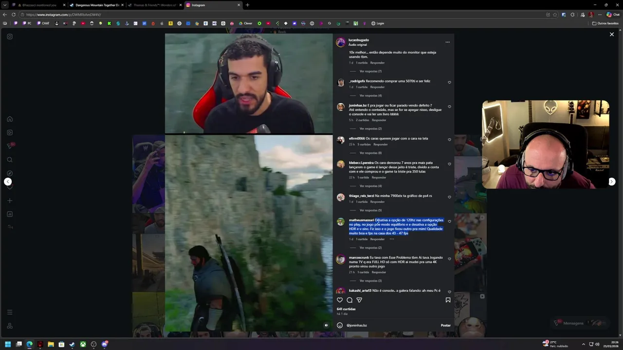The height and width of the screenshot is (350, 623).
Task: Switch to 'Dangerous Mountain Together' tab
Action: 96,5
